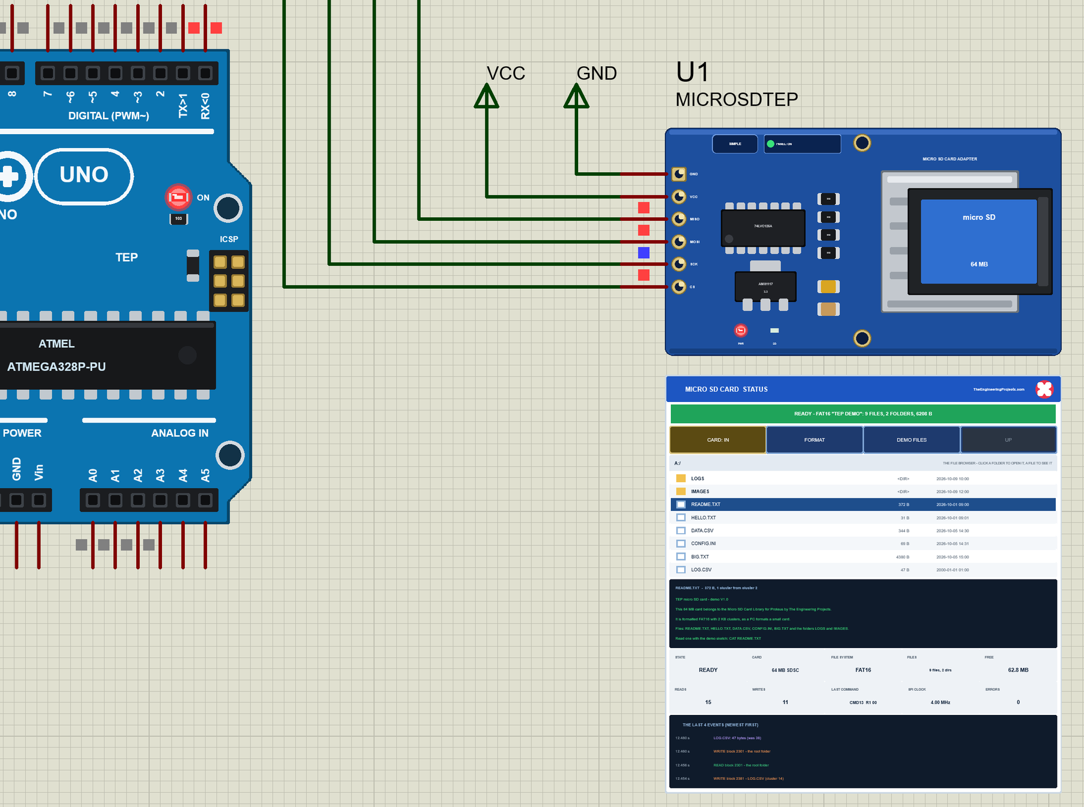Click the 74LVC125A chip on module
The width and height of the screenshot is (1084, 807).
pyautogui.click(x=763, y=228)
